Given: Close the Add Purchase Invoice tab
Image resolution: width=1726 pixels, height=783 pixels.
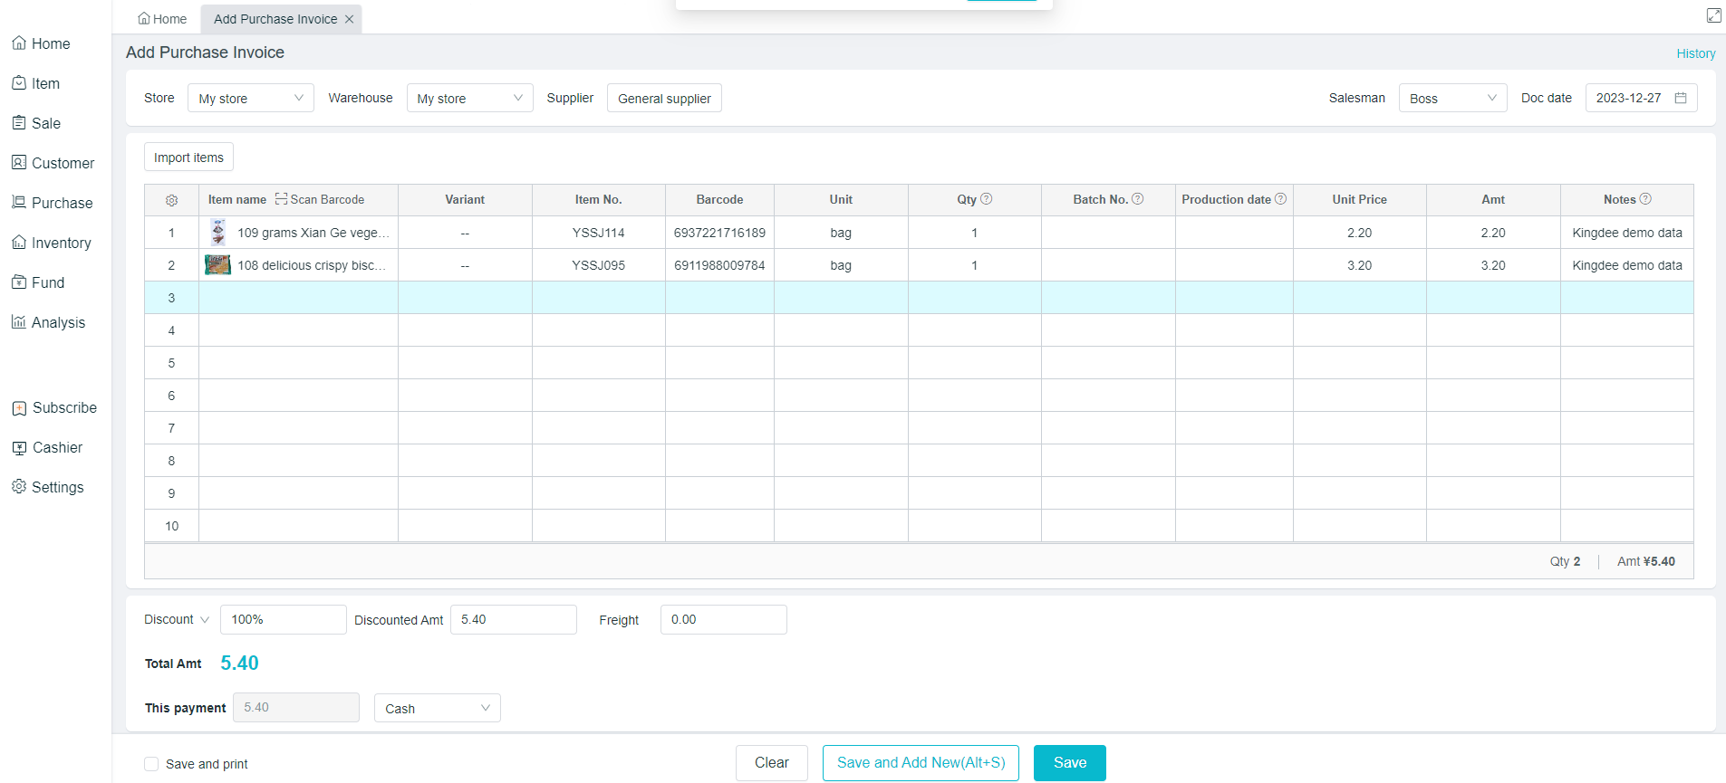Looking at the screenshot, I should (x=350, y=19).
